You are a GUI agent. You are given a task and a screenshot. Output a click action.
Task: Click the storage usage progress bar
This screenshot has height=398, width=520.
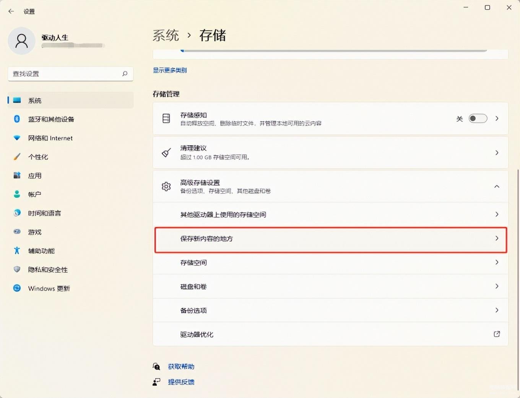pyautogui.click(x=333, y=50)
